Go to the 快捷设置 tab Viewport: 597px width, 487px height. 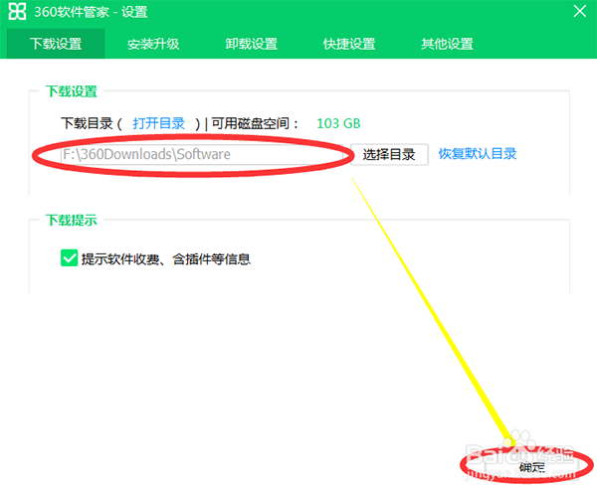[x=348, y=44]
